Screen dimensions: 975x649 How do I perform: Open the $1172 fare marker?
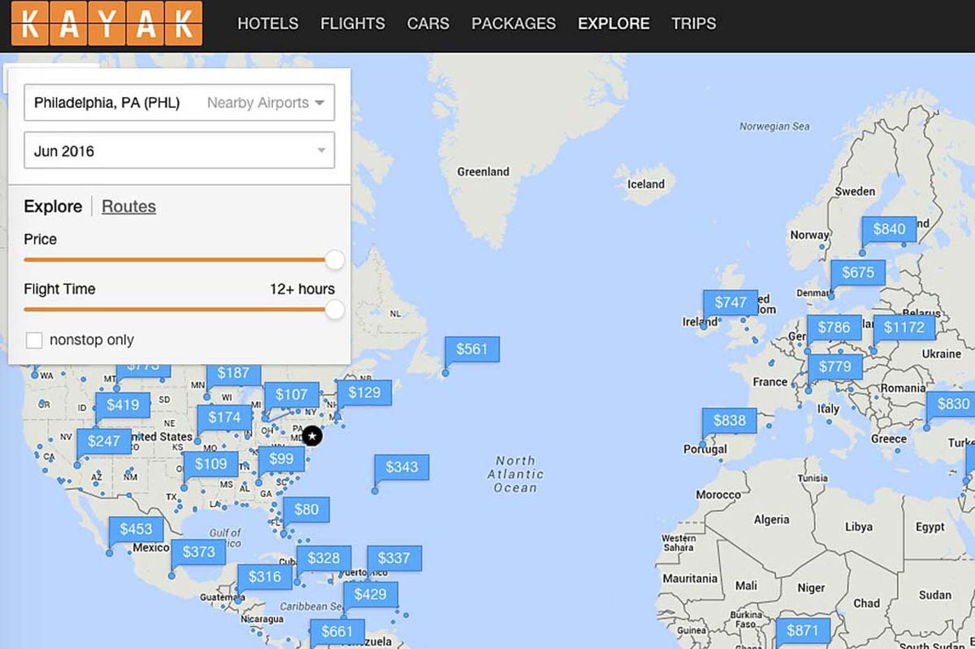click(903, 327)
